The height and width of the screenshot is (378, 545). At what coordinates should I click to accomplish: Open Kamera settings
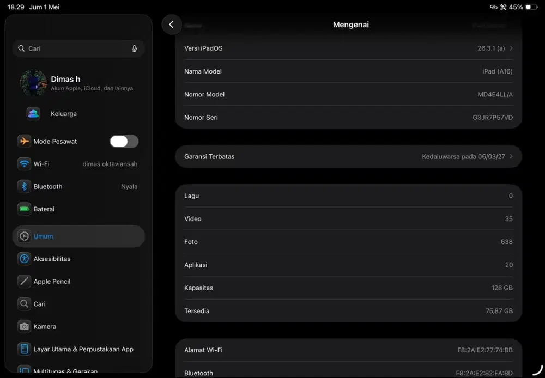click(x=78, y=327)
